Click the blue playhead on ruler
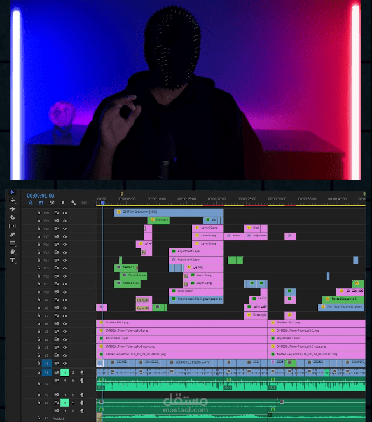This screenshot has width=372, height=422. [102, 203]
